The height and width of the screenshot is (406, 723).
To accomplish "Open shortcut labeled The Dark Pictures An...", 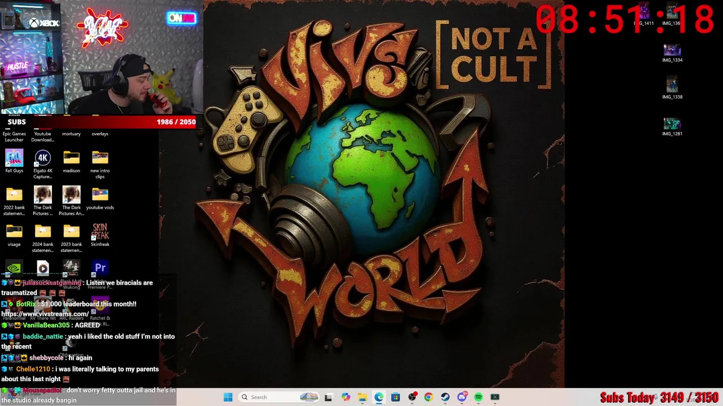I will coord(71,201).
